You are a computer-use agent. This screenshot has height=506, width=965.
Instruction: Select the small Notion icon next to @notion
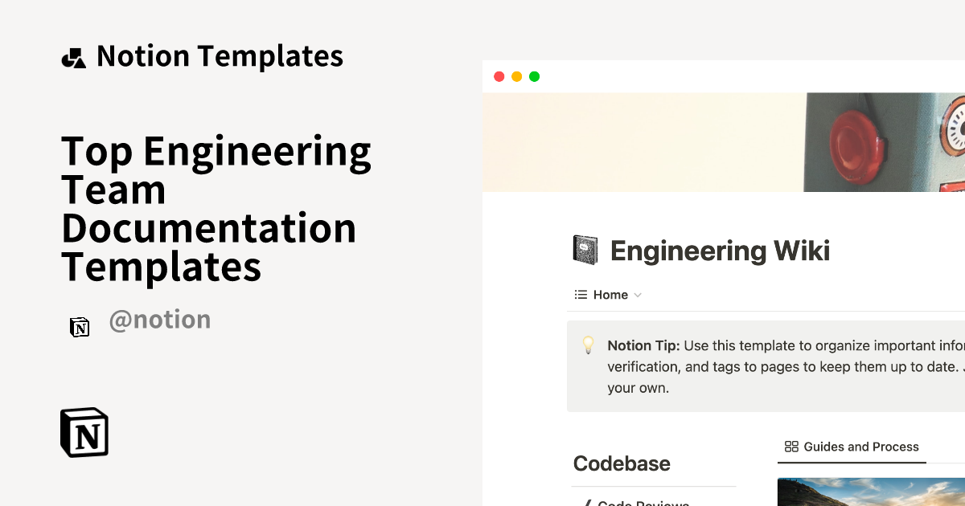click(x=80, y=327)
